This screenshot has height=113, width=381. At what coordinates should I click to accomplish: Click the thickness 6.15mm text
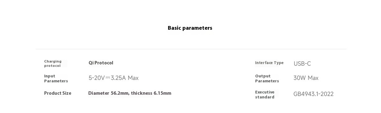click(151, 93)
